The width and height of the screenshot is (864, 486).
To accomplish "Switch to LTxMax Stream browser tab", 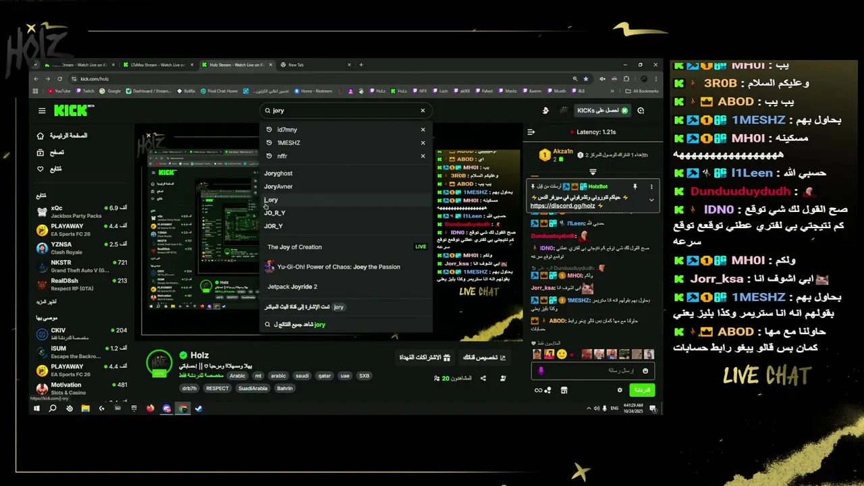I will pyautogui.click(x=158, y=65).
